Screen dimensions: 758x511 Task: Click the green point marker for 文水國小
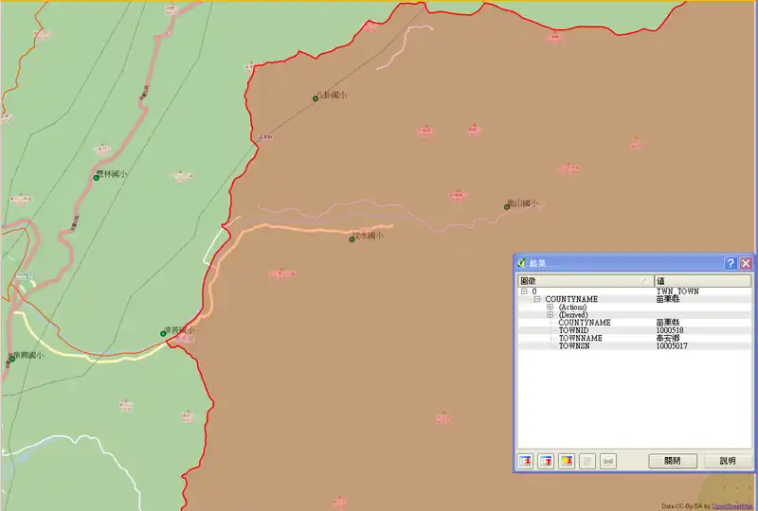point(352,239)
